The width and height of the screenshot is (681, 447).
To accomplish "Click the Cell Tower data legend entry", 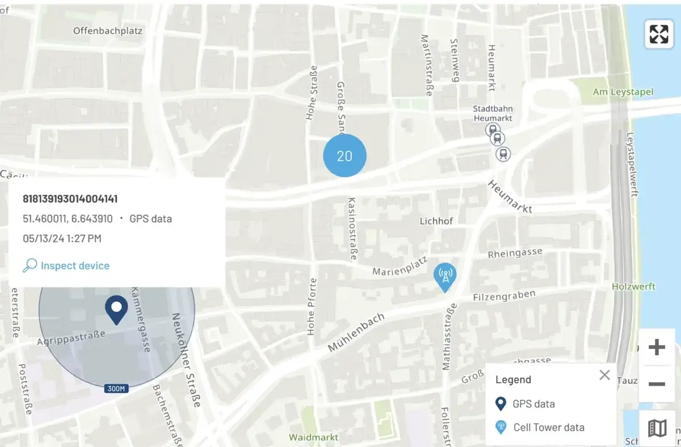I will [540, 428].
